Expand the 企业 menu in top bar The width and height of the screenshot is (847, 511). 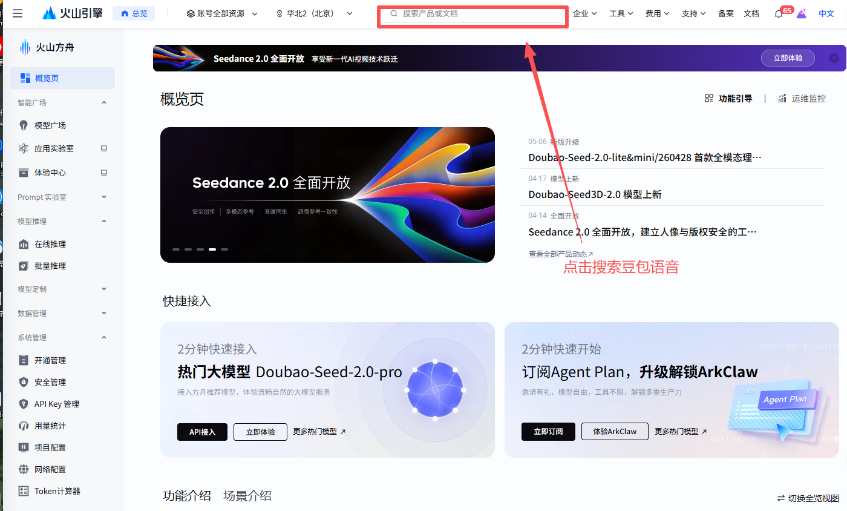pos(584,13)
